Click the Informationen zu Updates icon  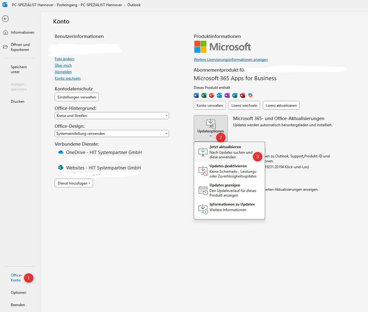coord(203,209)
